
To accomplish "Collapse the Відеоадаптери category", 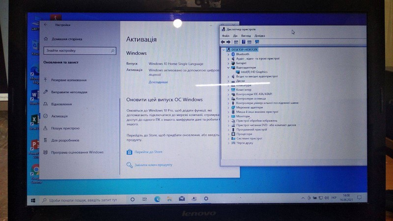I will (228, 68).
